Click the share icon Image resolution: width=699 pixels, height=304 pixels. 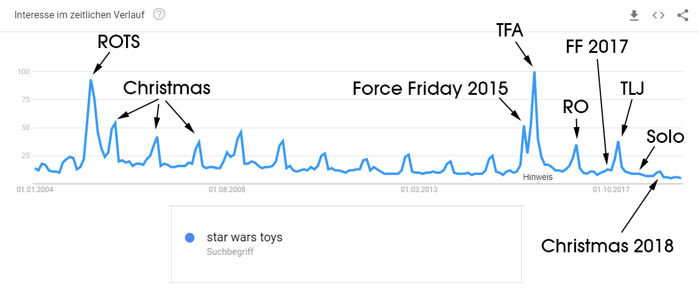point(683,15)
